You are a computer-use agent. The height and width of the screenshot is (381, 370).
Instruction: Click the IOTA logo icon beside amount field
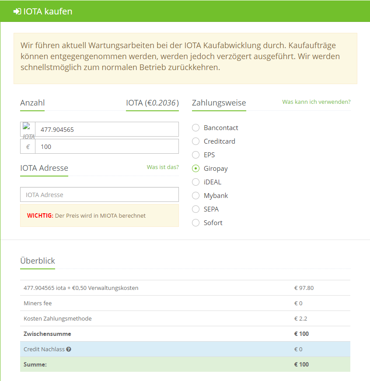[28, 129]
